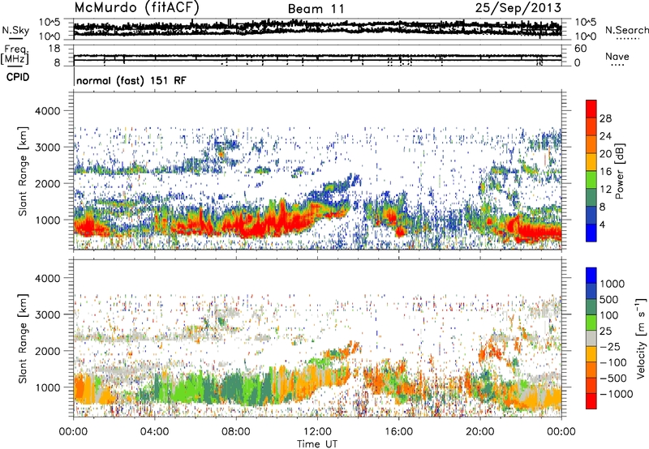649x449 pixels.
Task: Click the Velocity [m s⁻¹] colorbar label
Action: pyautogui.click(x=641, y=338)
